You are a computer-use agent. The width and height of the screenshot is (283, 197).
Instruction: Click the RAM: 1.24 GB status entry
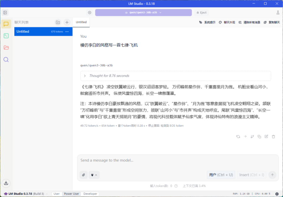241,194
